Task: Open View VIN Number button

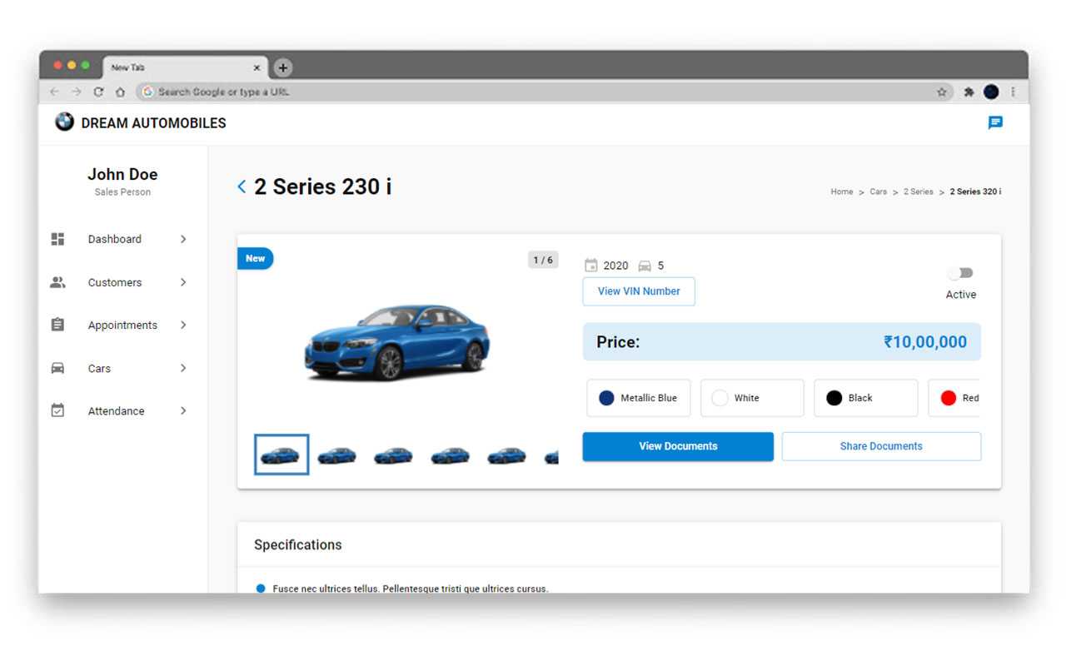Action: 639,291
